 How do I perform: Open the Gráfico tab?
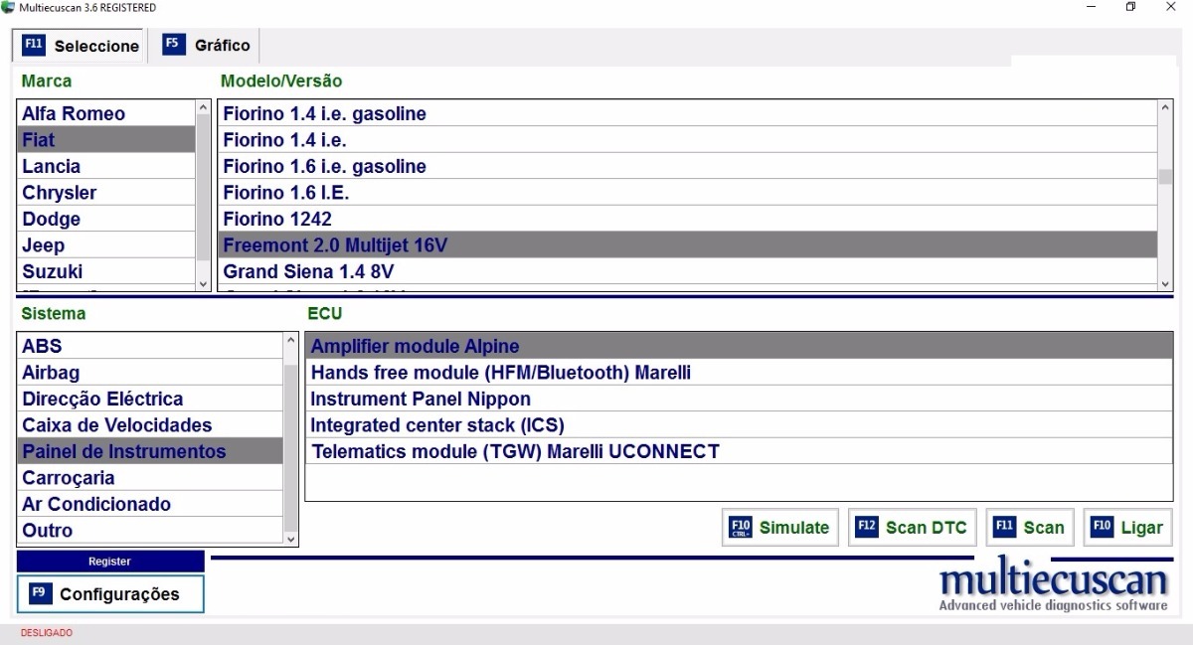207,45
